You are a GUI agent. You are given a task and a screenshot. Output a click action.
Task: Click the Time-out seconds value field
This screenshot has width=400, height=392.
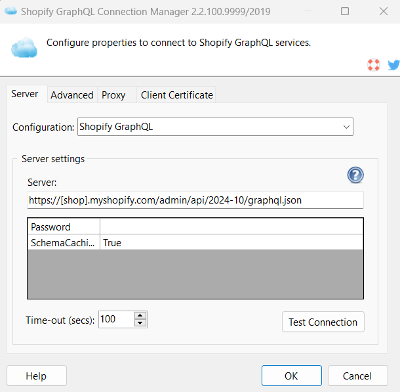117,319
